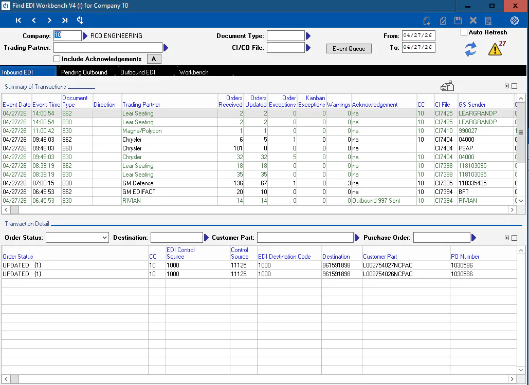Viewport: 529px width, 385px height.
Task: Click the summary grid vertical scrollbar thumb
Action: pyautogui.click(x=521, y=132)
